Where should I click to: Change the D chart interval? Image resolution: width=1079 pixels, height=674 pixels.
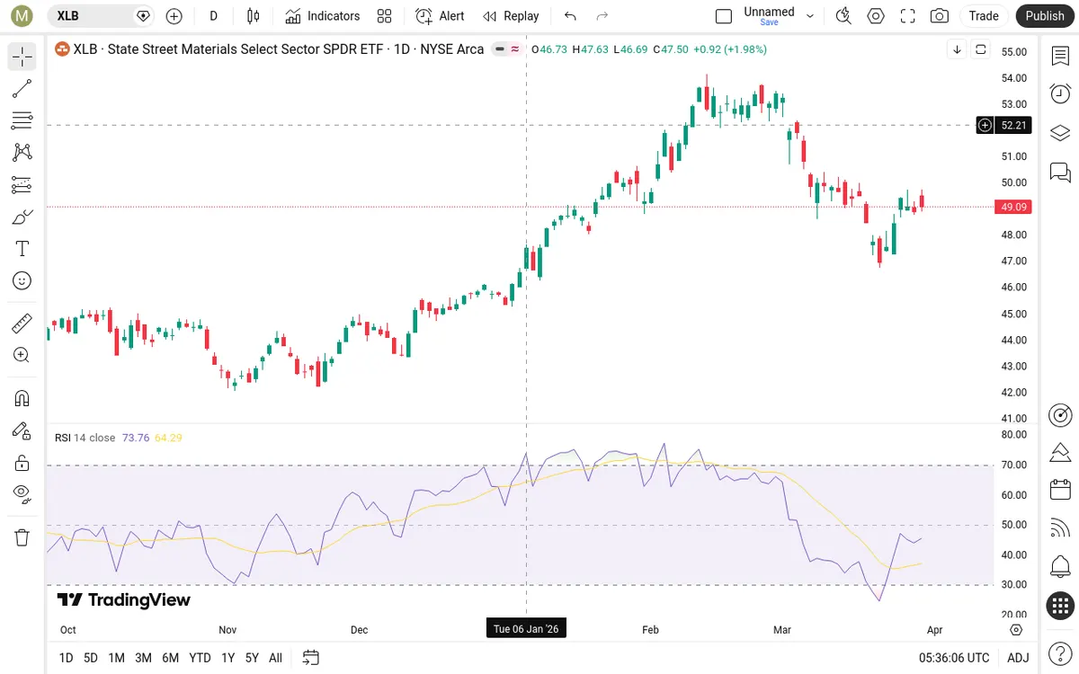pyautogui.click(x=214, y=15)
